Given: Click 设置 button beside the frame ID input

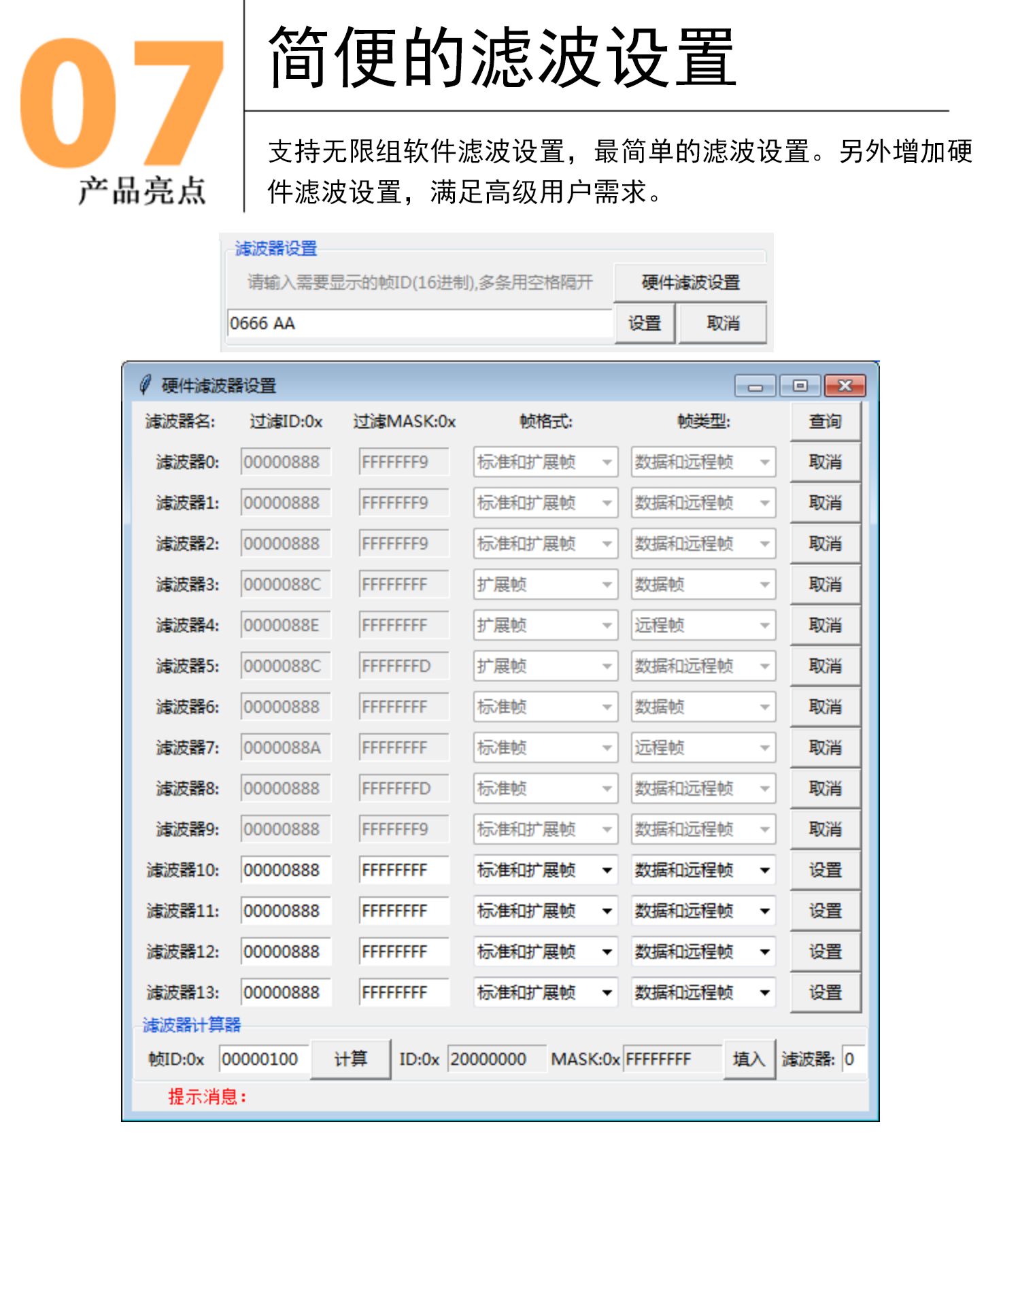Looking at the screenshot, I should (x=645, y=324).
